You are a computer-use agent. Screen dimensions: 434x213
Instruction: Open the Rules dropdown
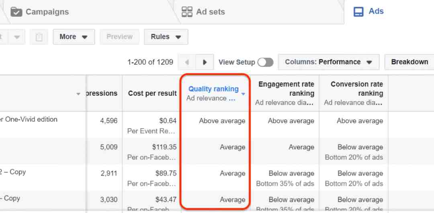coord(166,37)
